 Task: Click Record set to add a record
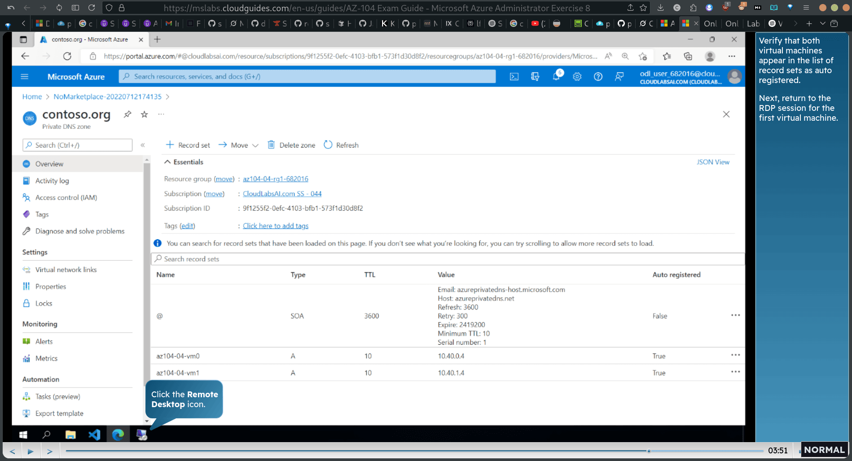click(188, 145)
